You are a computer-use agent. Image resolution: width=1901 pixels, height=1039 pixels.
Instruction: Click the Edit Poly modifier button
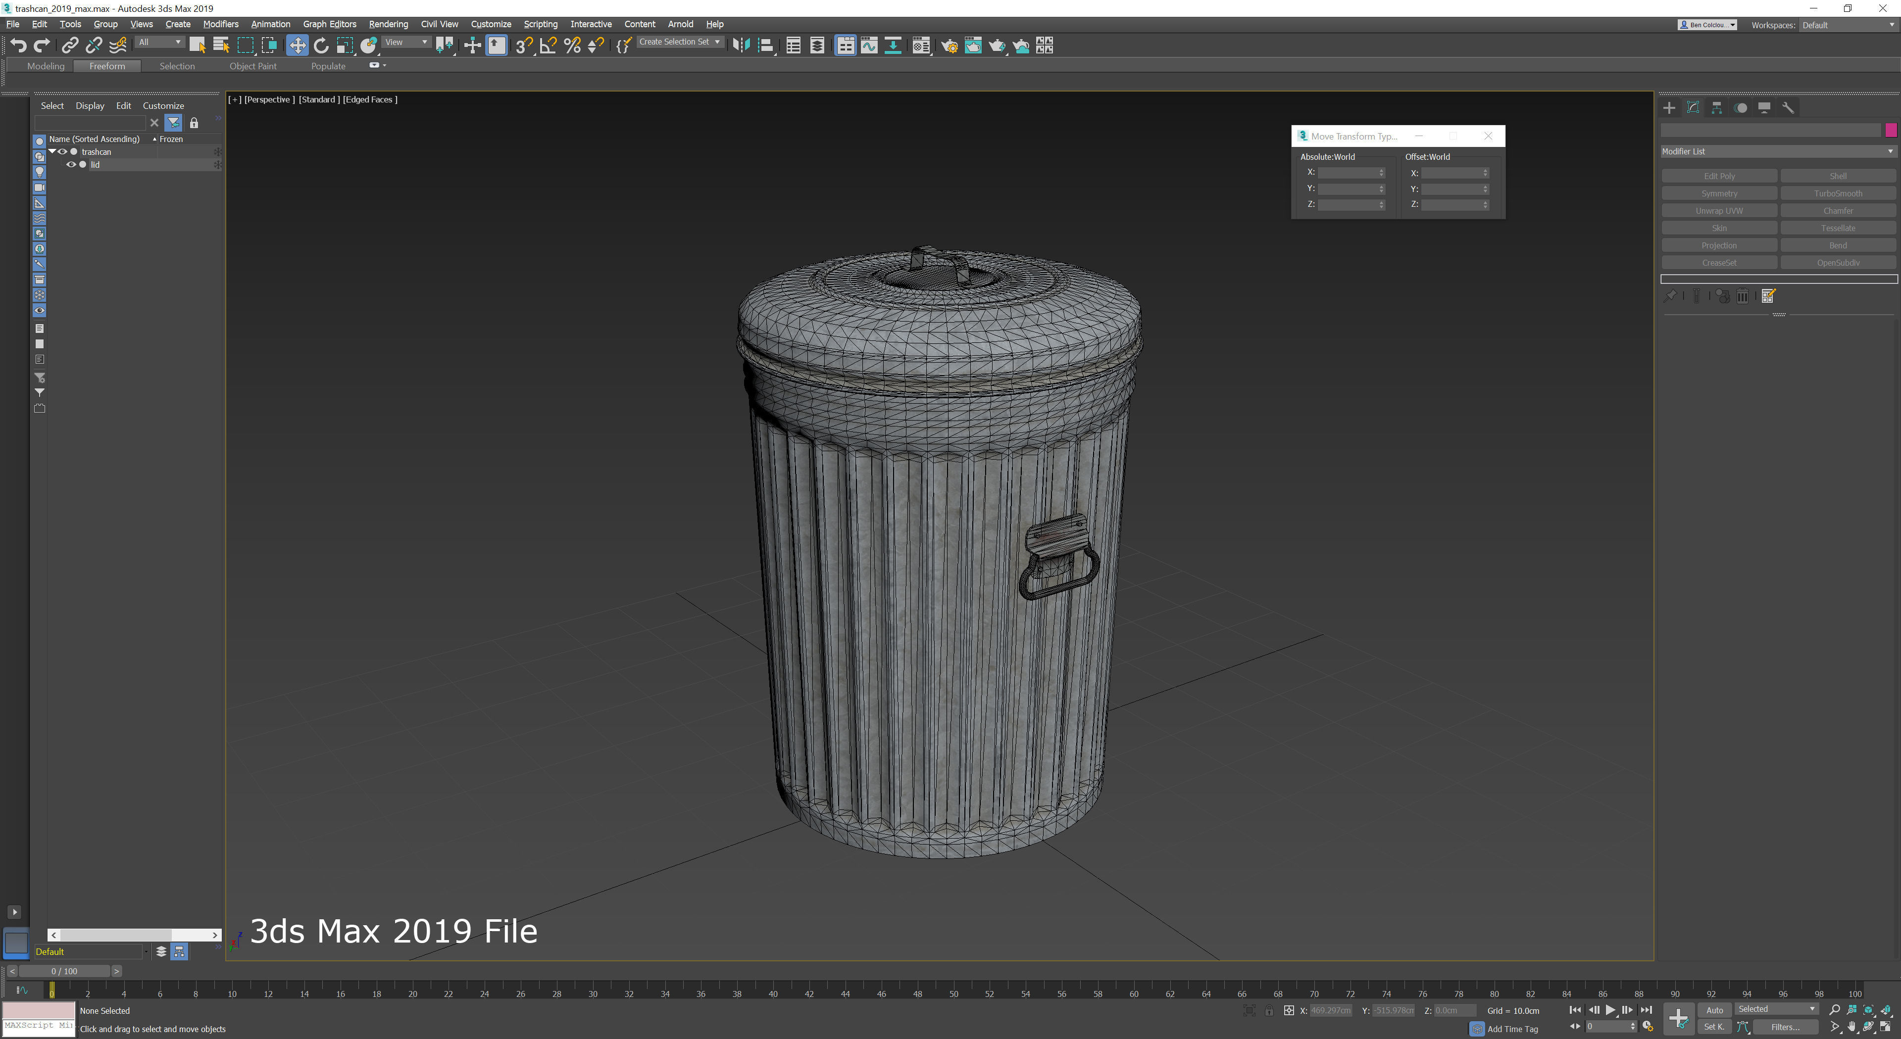(x=1719, y=176)
